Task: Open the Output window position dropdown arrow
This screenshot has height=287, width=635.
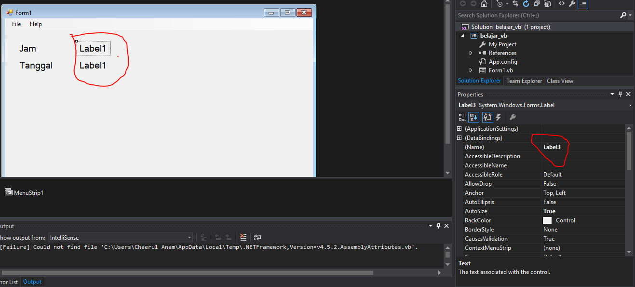Action: point(431,226)
